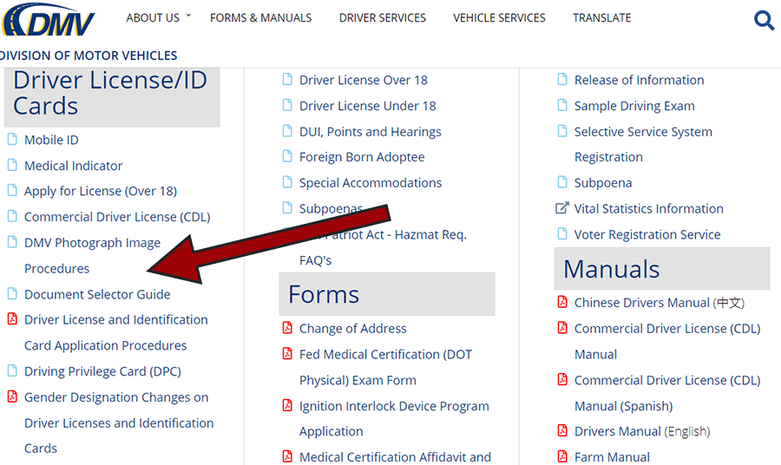Open Driving Privilege Card (DPC) link
The height and width of the screenshot is (465, 781).
pos(102,371)
